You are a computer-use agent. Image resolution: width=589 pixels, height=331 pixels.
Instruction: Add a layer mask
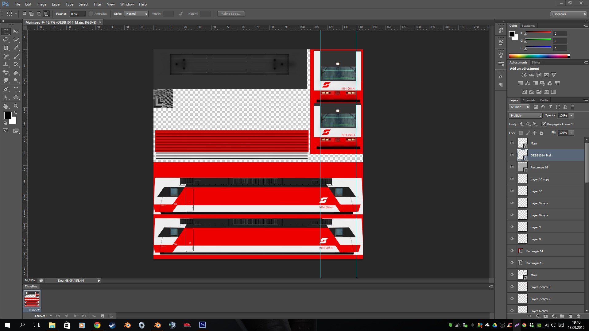pyautogui.click(x=545, y=316)
